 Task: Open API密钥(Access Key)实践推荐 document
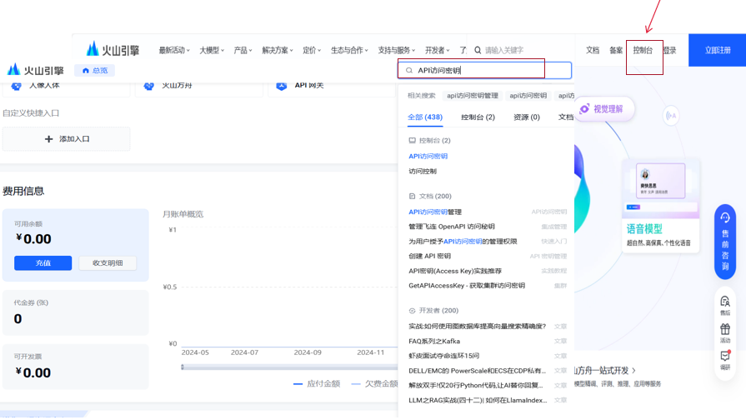tap(455, 271)
